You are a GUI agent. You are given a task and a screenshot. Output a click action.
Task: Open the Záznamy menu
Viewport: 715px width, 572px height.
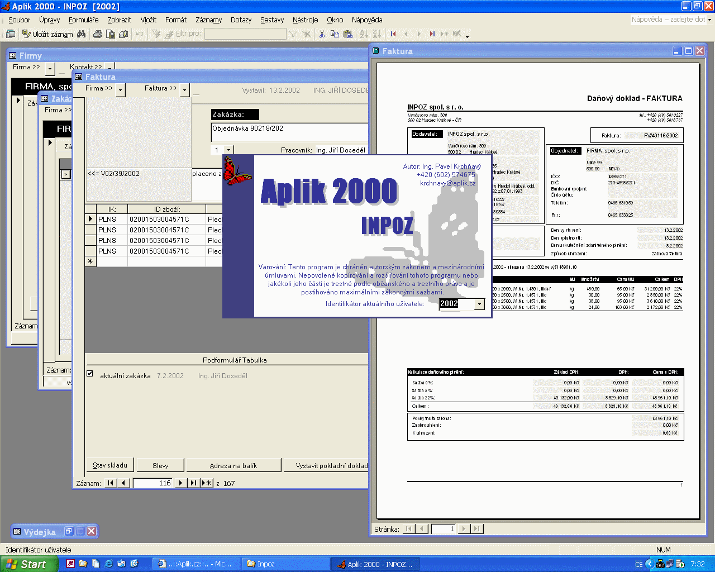pyautogui.click(x=208, y=20)
